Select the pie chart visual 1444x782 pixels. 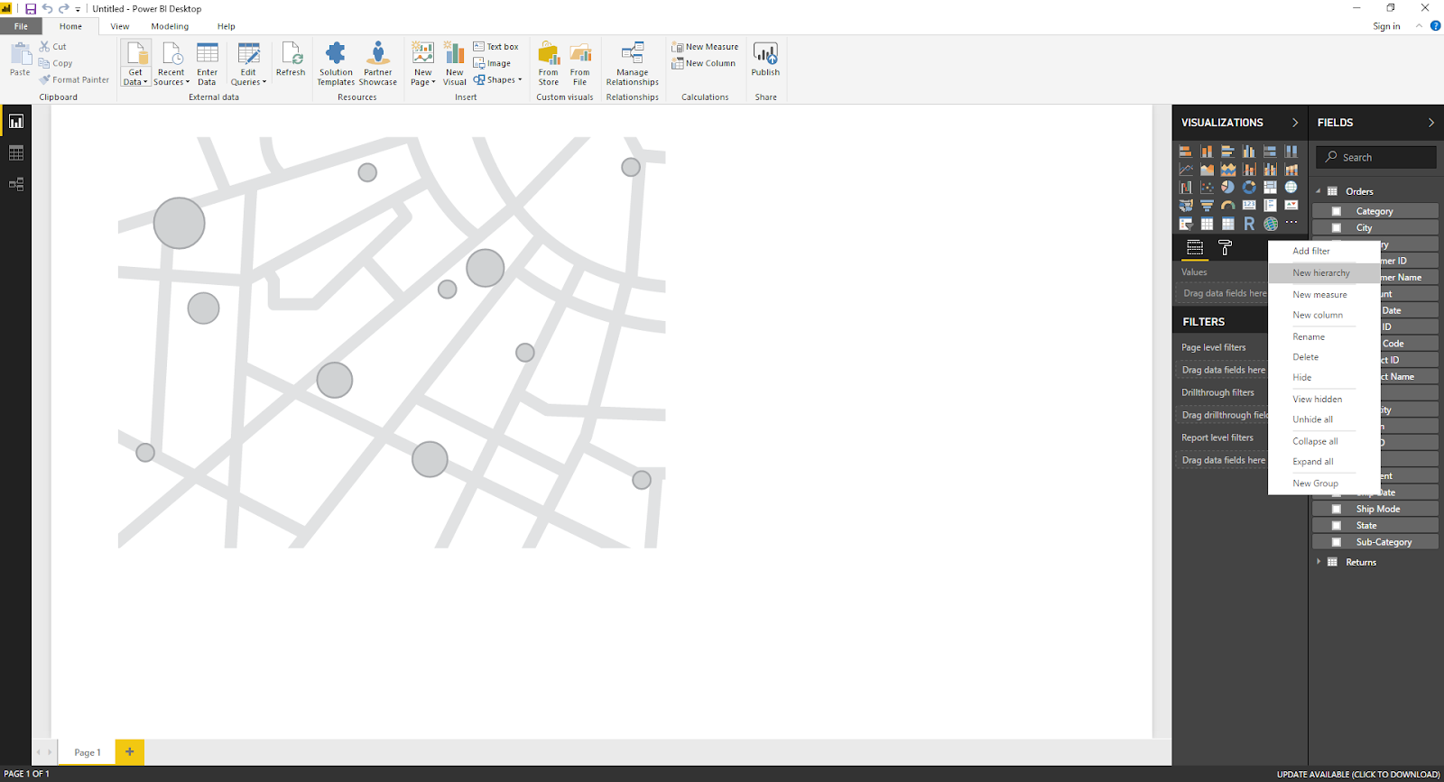(x=1228, y=188)
